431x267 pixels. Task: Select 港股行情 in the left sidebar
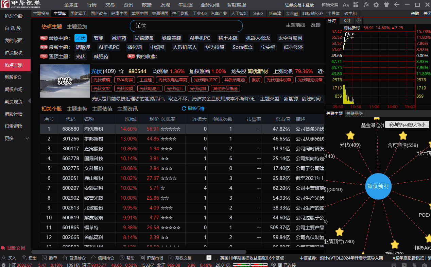point(15,114)
